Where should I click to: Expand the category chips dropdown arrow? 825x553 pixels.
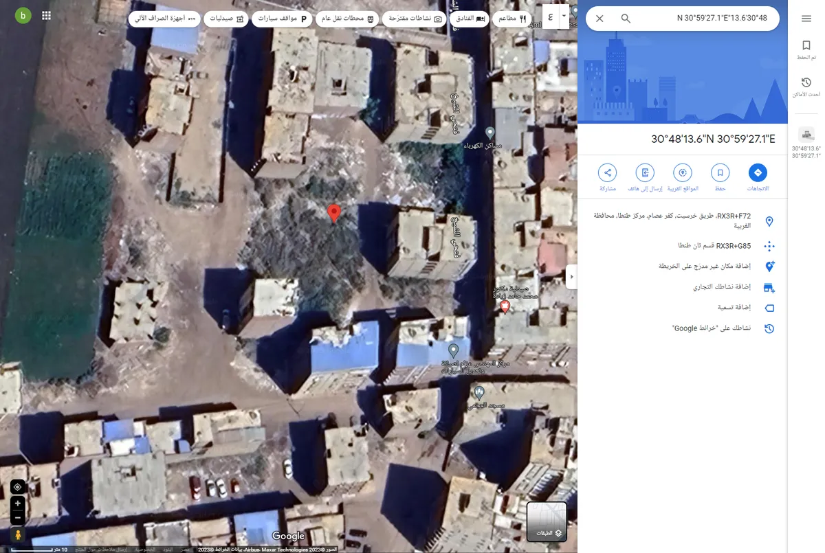point(564,15)
